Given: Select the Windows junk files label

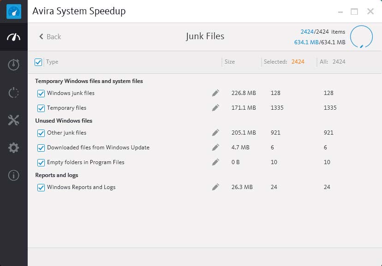Looking at the screenshot, I should [x=71, y=93].
